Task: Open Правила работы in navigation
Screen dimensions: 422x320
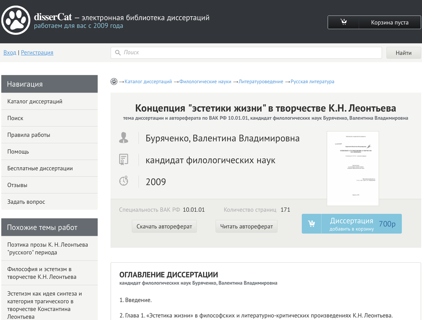Action: pyautogui.click(x=50, y=135)
